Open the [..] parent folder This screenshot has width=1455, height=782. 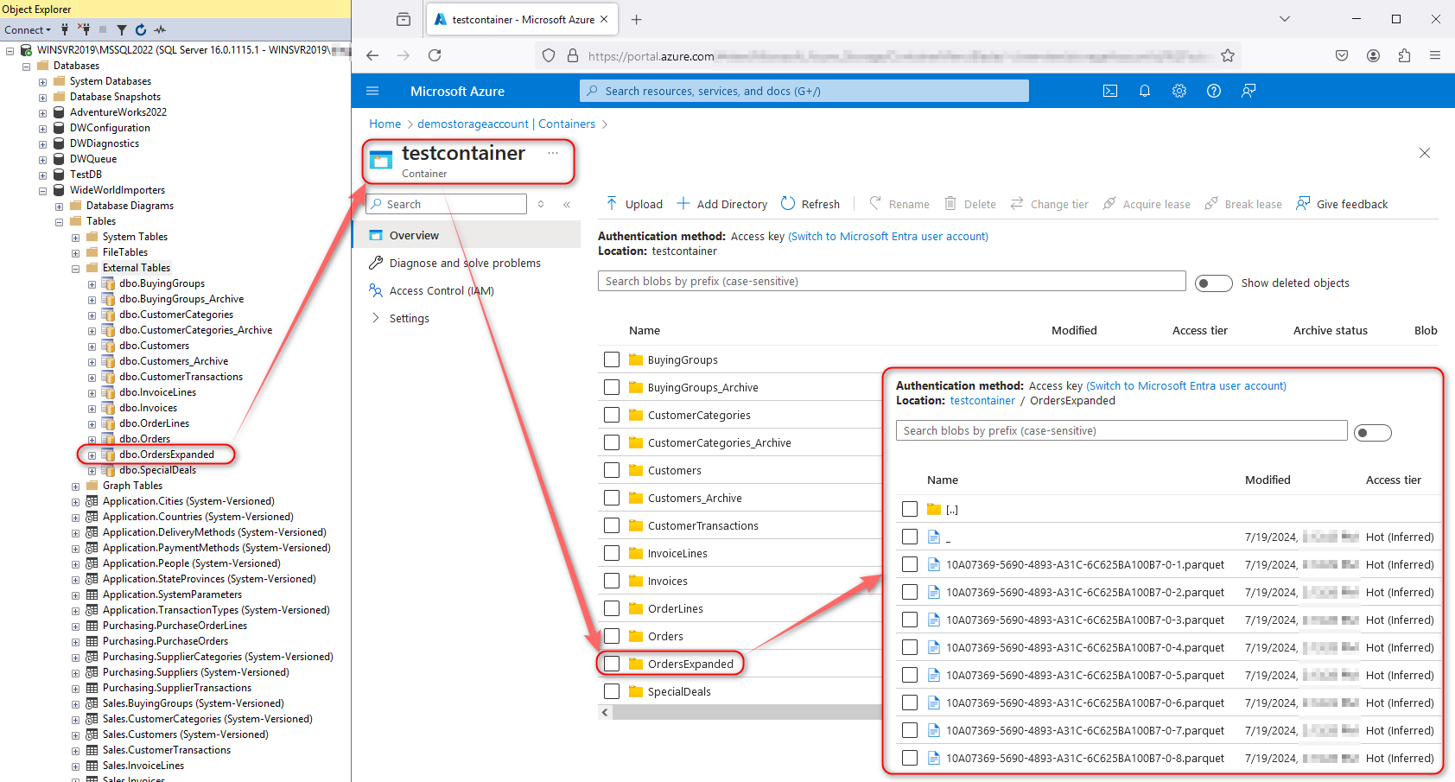tap(952, 509)
